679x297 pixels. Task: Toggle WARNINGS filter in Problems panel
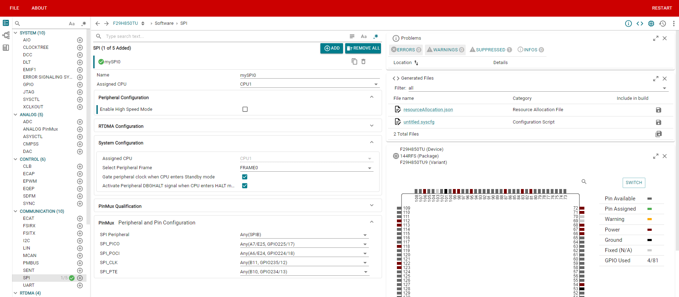pos(445,50)
